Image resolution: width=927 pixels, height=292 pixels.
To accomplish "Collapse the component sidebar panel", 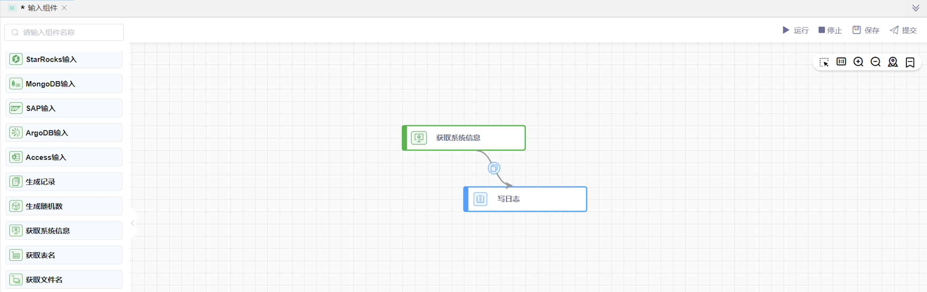I will tap(133, 224).
